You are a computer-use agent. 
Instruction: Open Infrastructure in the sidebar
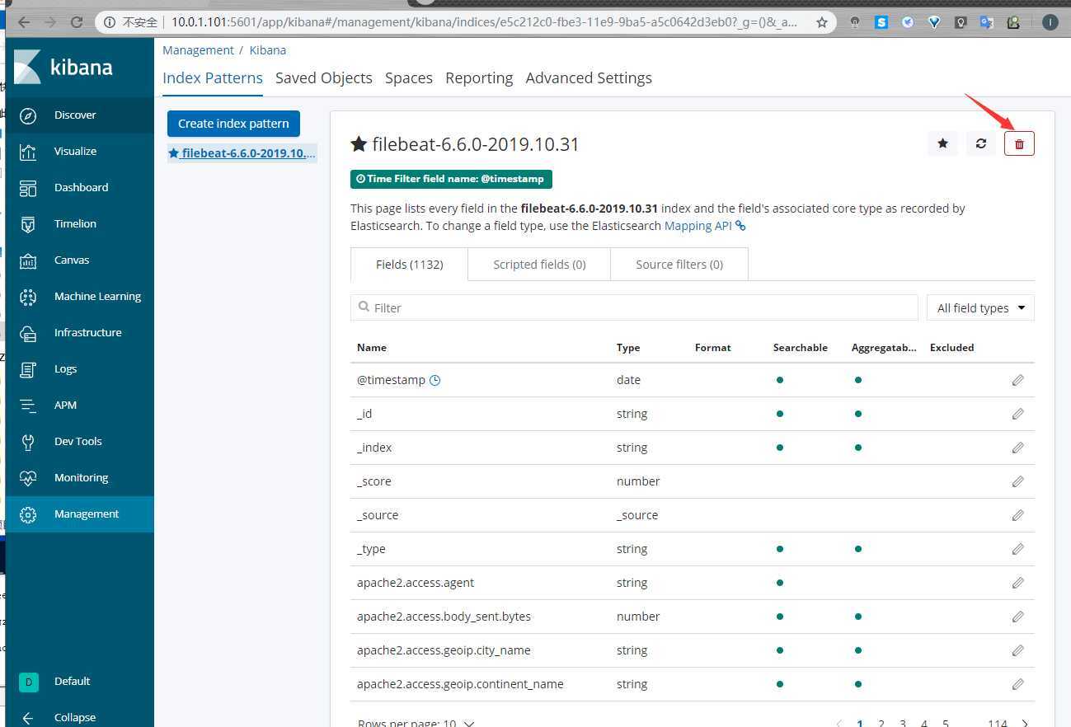79,332
